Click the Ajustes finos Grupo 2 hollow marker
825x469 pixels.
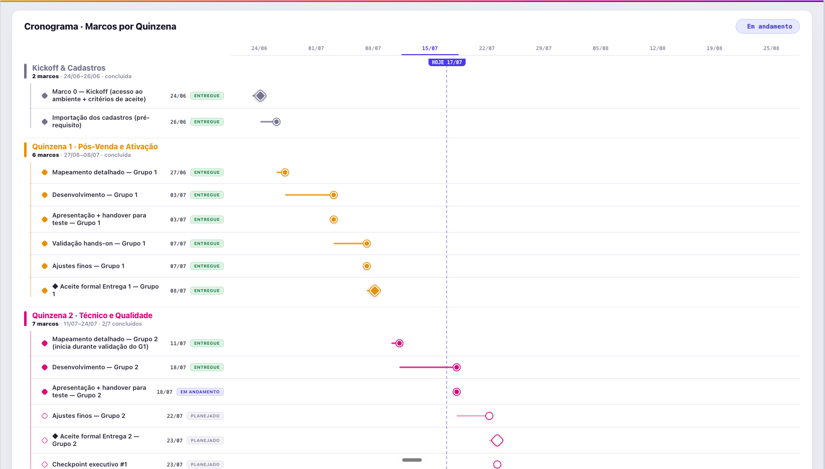coord(489,416)
